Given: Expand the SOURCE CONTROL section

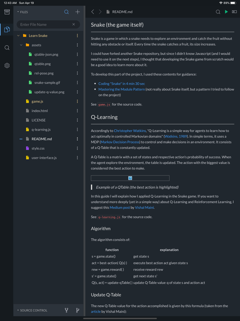Looking at the screenshot, I should [x=32, y=311].
